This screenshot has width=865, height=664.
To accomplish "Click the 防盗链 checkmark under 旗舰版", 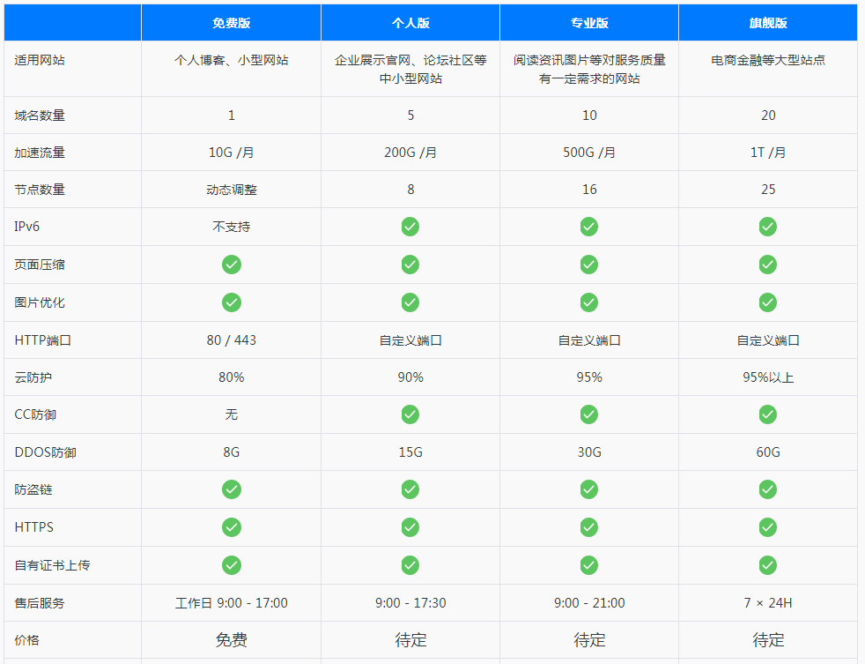I will [767, 489].
